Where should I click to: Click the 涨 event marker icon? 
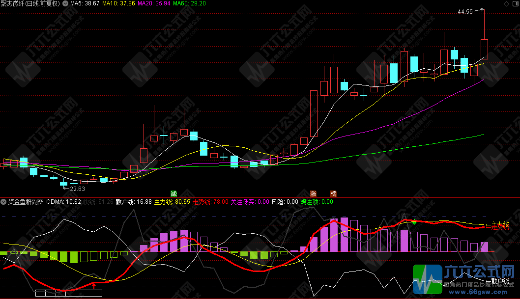click(313, 193)
